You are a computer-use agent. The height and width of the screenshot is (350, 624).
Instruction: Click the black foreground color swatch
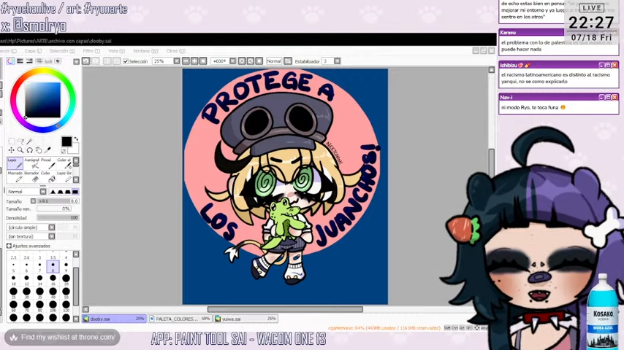(x=66, y=141)
